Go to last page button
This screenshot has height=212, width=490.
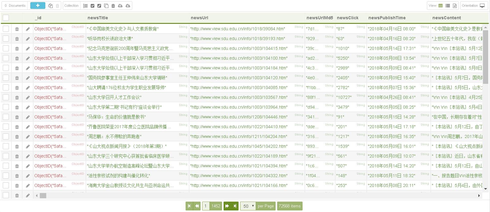coord(235,206)
